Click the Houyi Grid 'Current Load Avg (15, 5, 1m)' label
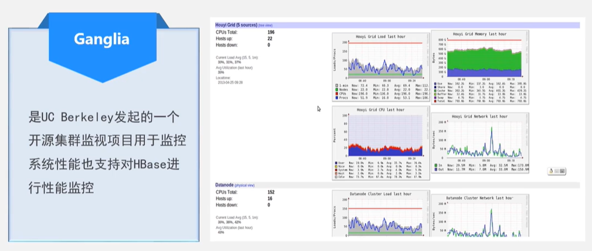 click(x=237, y=58)
